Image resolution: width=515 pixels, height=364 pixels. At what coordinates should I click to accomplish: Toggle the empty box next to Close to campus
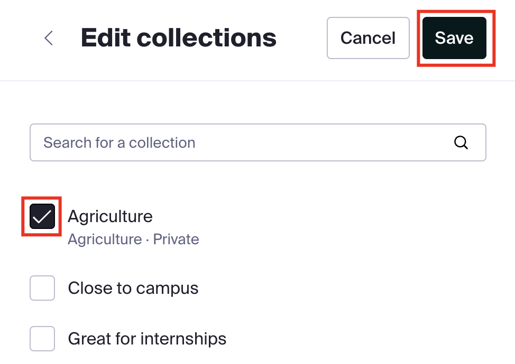pyautogui.click(x=42, y=288)
